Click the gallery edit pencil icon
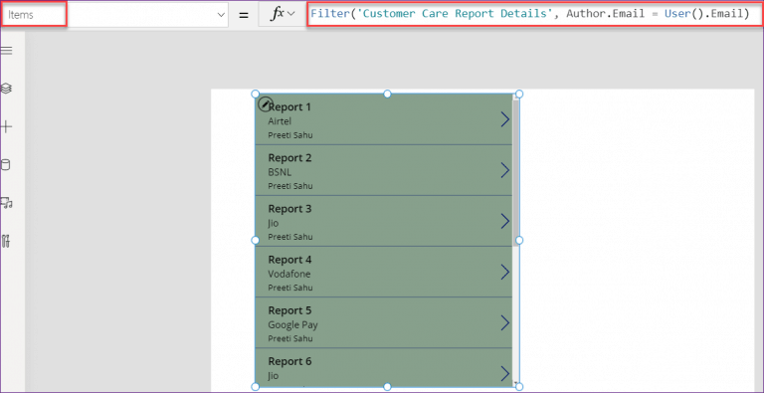Image resolution: width=764 pixels, height=393 pixels. pos(264,103)
